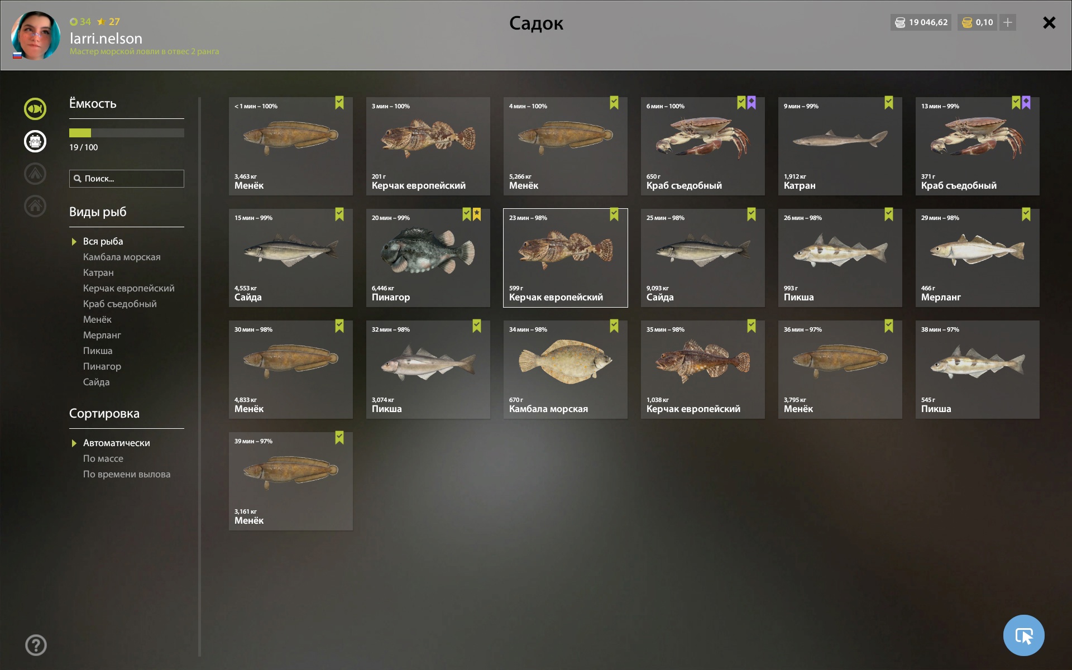The height and width of the screenshot is (670, 1072).
Task: Show Вся рыба in the list
Action: (x=103, y=241)
